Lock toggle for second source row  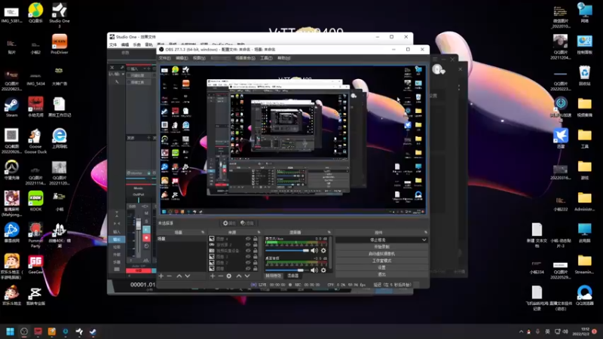[x=256, y=245]
